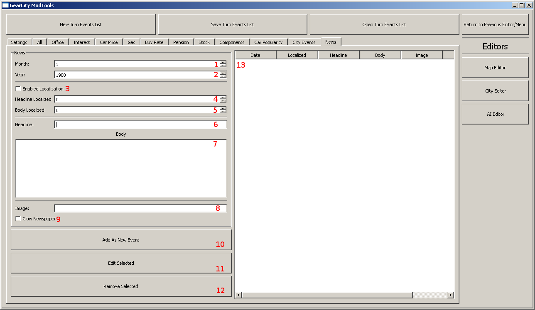Open the Map Editor
The image size is (535, 310).
tap(495, 68)
